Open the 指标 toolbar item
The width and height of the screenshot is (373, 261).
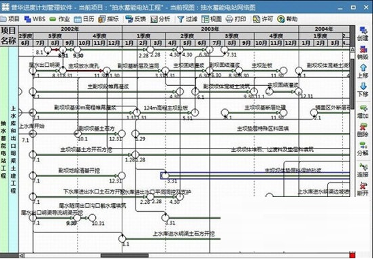108,19
